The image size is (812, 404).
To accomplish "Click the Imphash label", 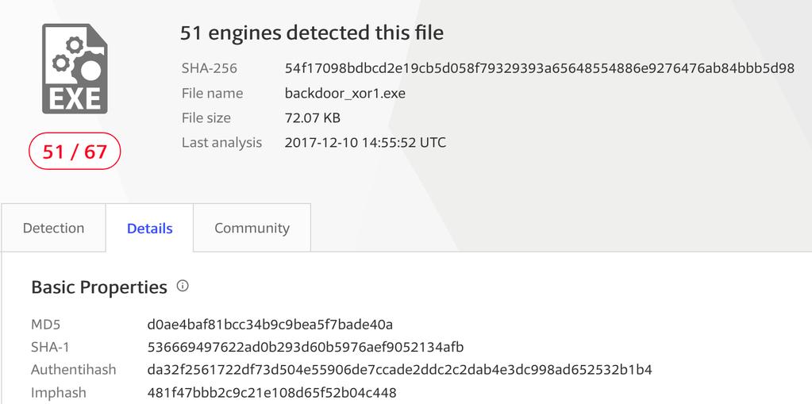I will [x=59, y=393].
